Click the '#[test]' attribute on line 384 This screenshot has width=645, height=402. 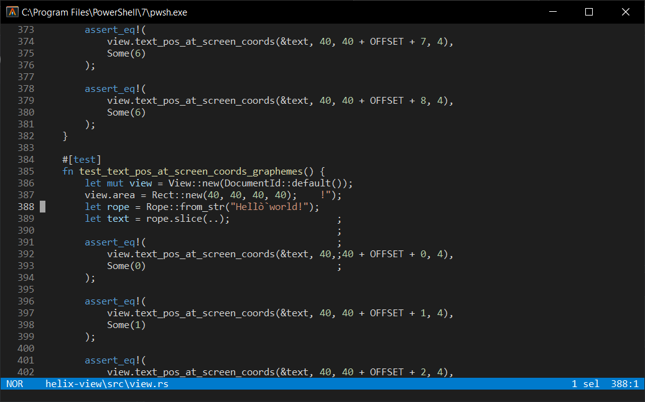pos(81,160)
